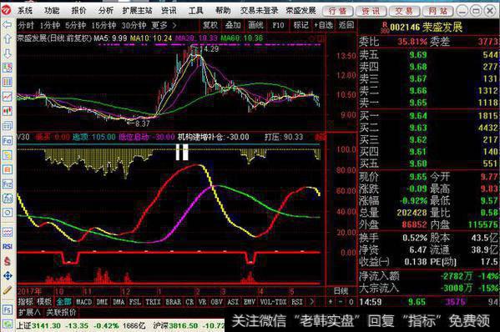Click the up arrow icon in left sidebar

(7, 39)
